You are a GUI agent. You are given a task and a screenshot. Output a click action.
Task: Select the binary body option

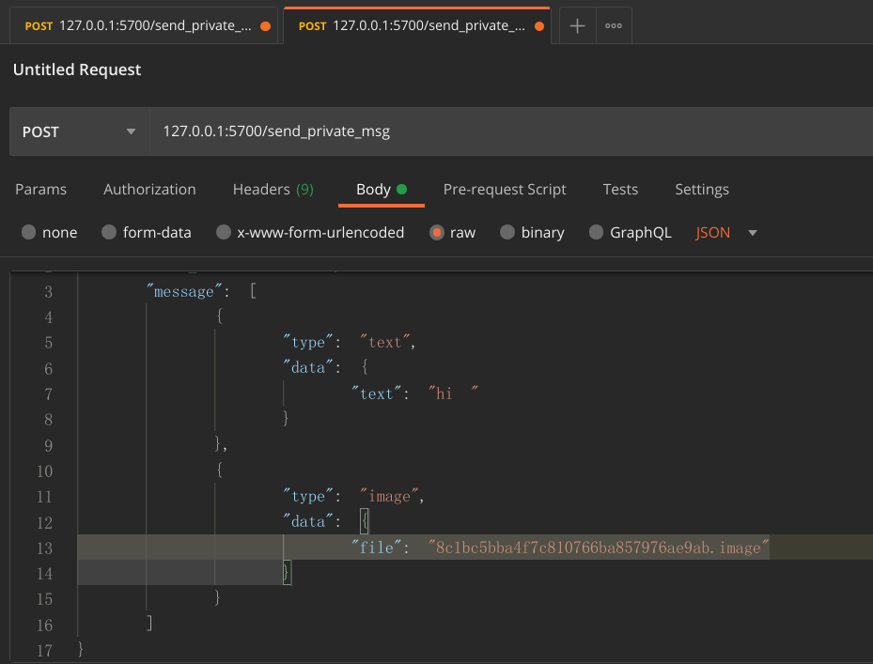[x=532, y=232]
